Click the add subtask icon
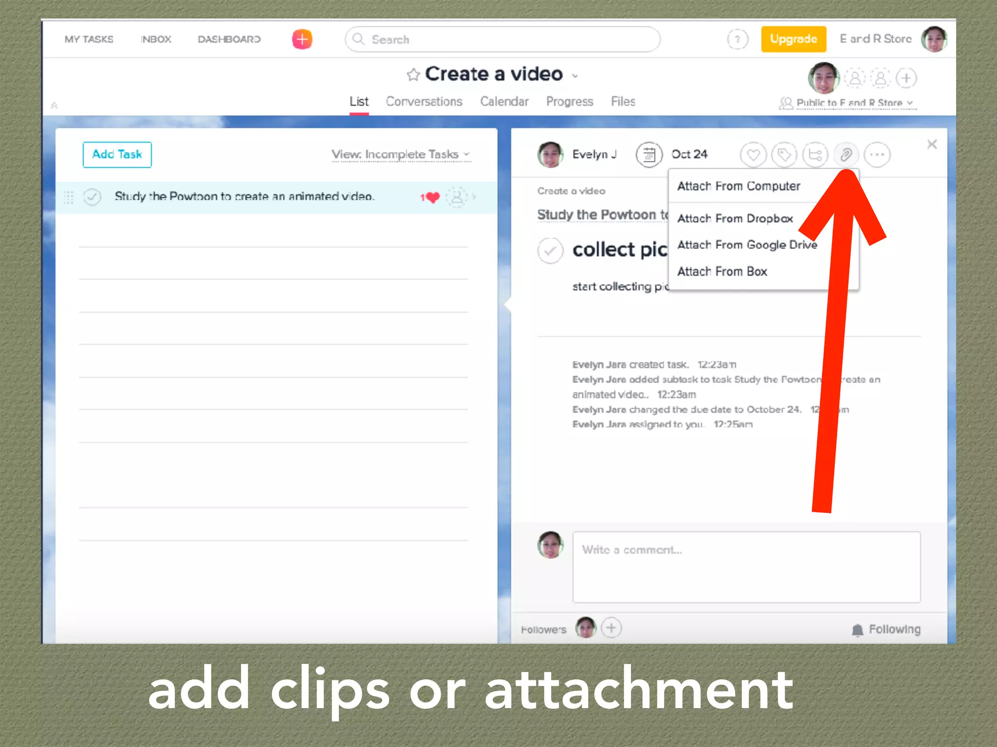997x747 pixels. pos(815,155)
